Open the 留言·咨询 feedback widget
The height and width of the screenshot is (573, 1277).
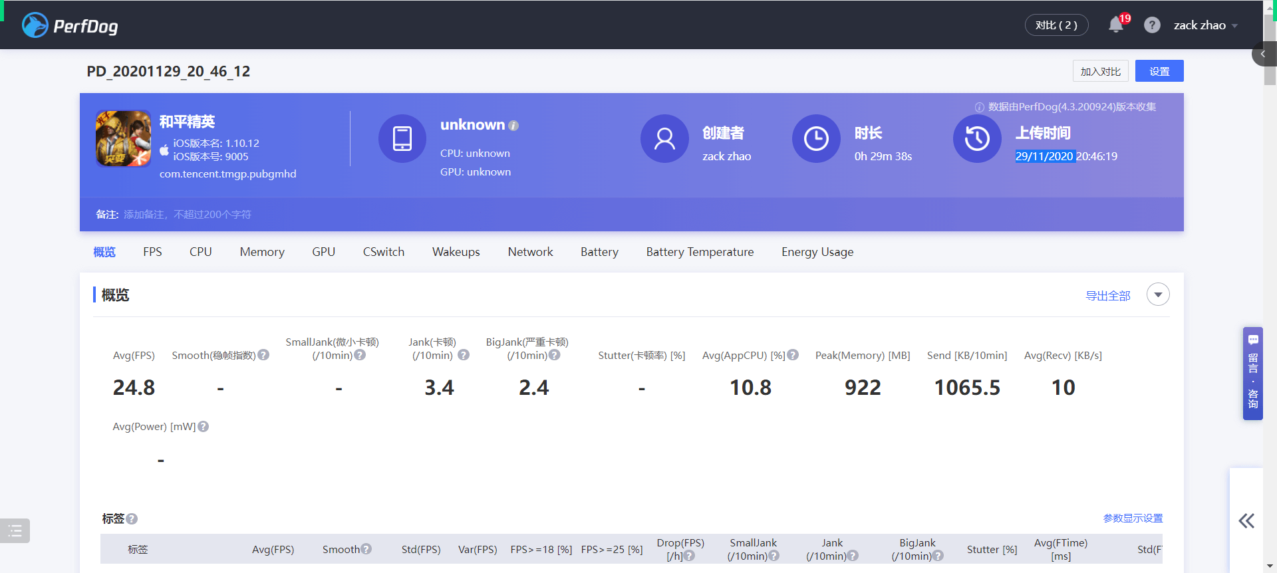[1253, 374]
